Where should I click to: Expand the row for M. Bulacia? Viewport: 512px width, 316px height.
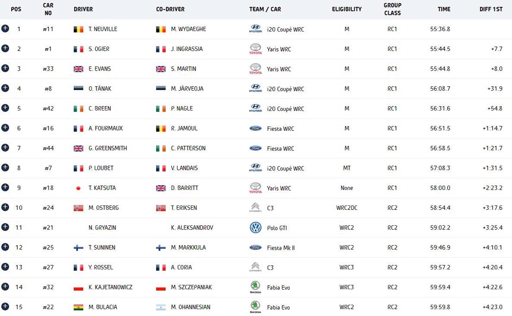pos(5,306)
